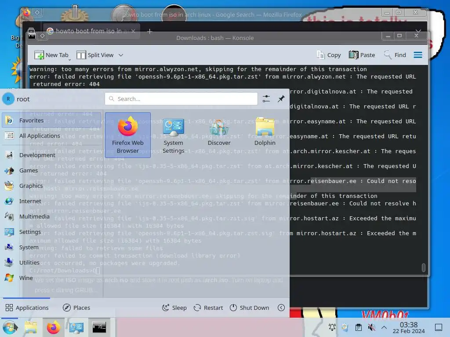Click the launcher Search field

[x=181, y=99]
